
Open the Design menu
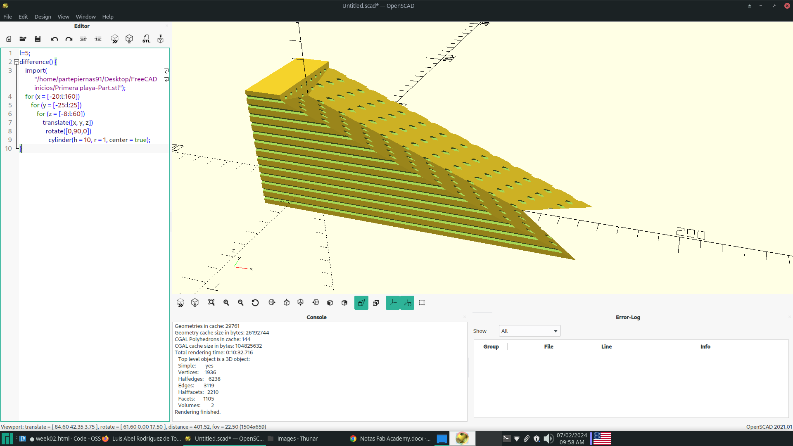tap(43, 17)
